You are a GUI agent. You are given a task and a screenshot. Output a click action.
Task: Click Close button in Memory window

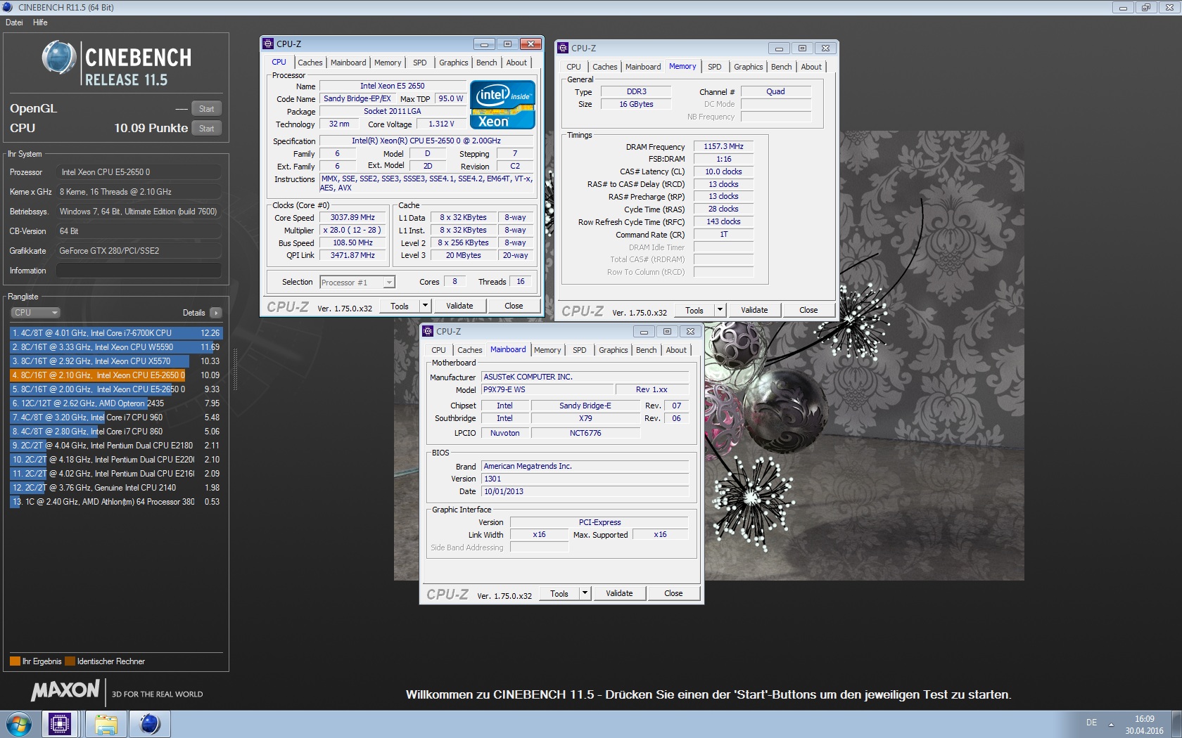coord(808,310)
